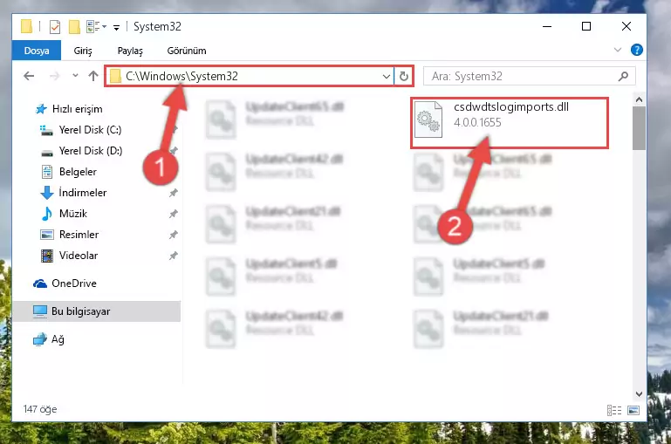
Task: Refresh the System32 folder view
Action: click(x=403, y=77)
